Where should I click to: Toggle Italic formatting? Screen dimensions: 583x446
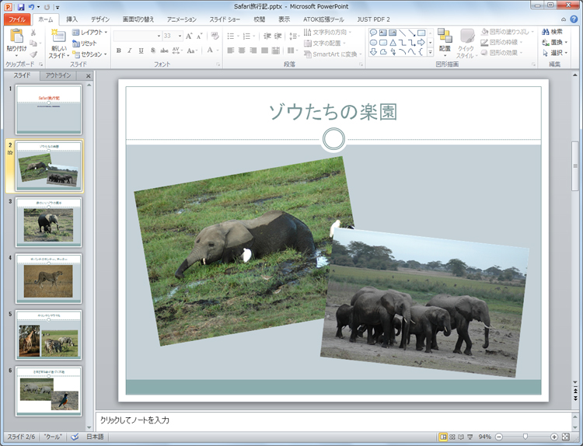(130, 51)
